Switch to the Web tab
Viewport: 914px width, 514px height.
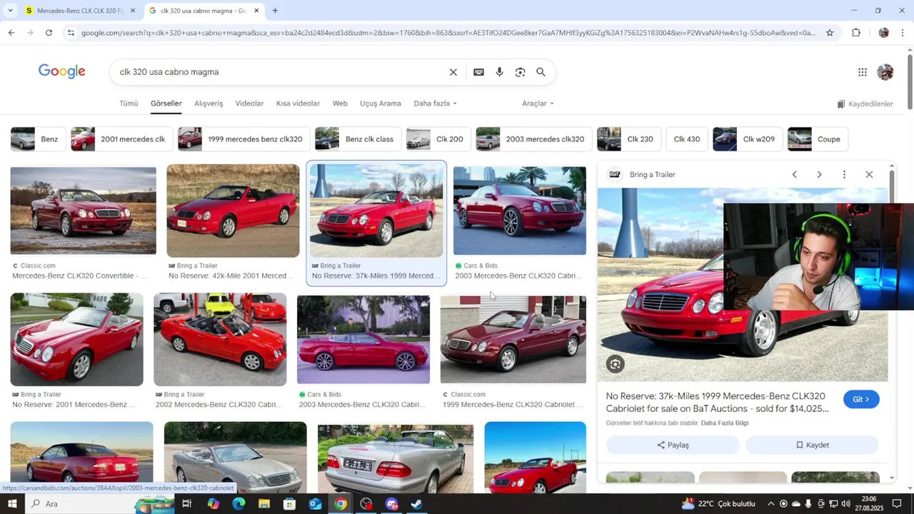click(340, 104)
